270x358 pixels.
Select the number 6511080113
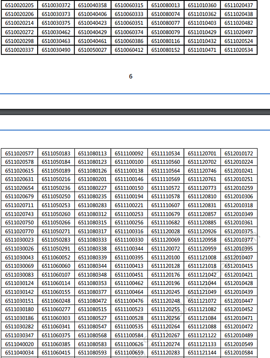click(93, 153)
